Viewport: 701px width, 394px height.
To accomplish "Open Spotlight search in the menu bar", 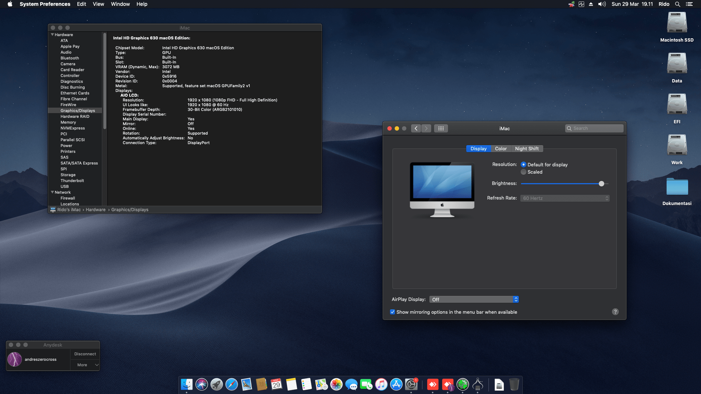I will [677, 4].
